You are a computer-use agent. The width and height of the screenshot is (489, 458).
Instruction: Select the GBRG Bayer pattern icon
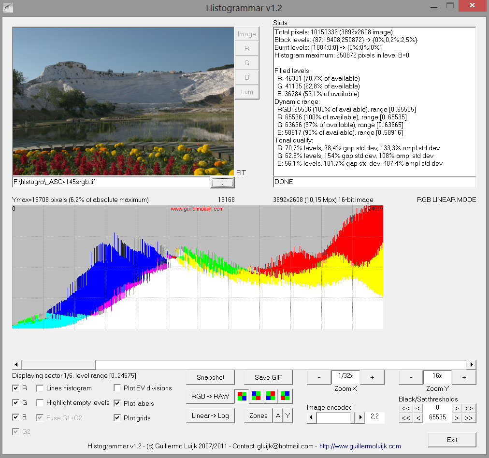pos(285,396)
